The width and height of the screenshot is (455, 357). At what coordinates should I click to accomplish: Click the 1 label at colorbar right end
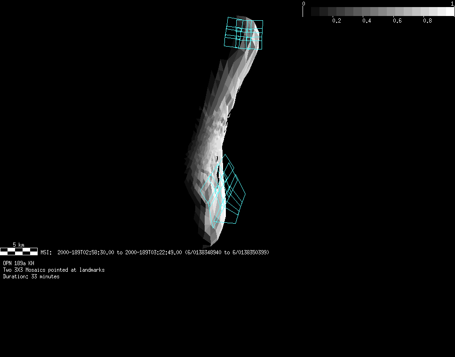click(452, 4)
